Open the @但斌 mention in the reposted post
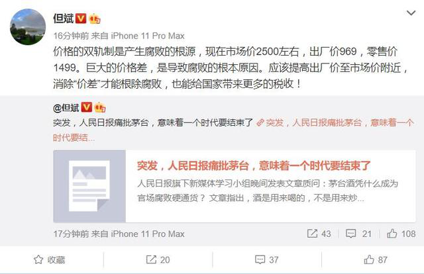424x274 pixels. [66, 108]
